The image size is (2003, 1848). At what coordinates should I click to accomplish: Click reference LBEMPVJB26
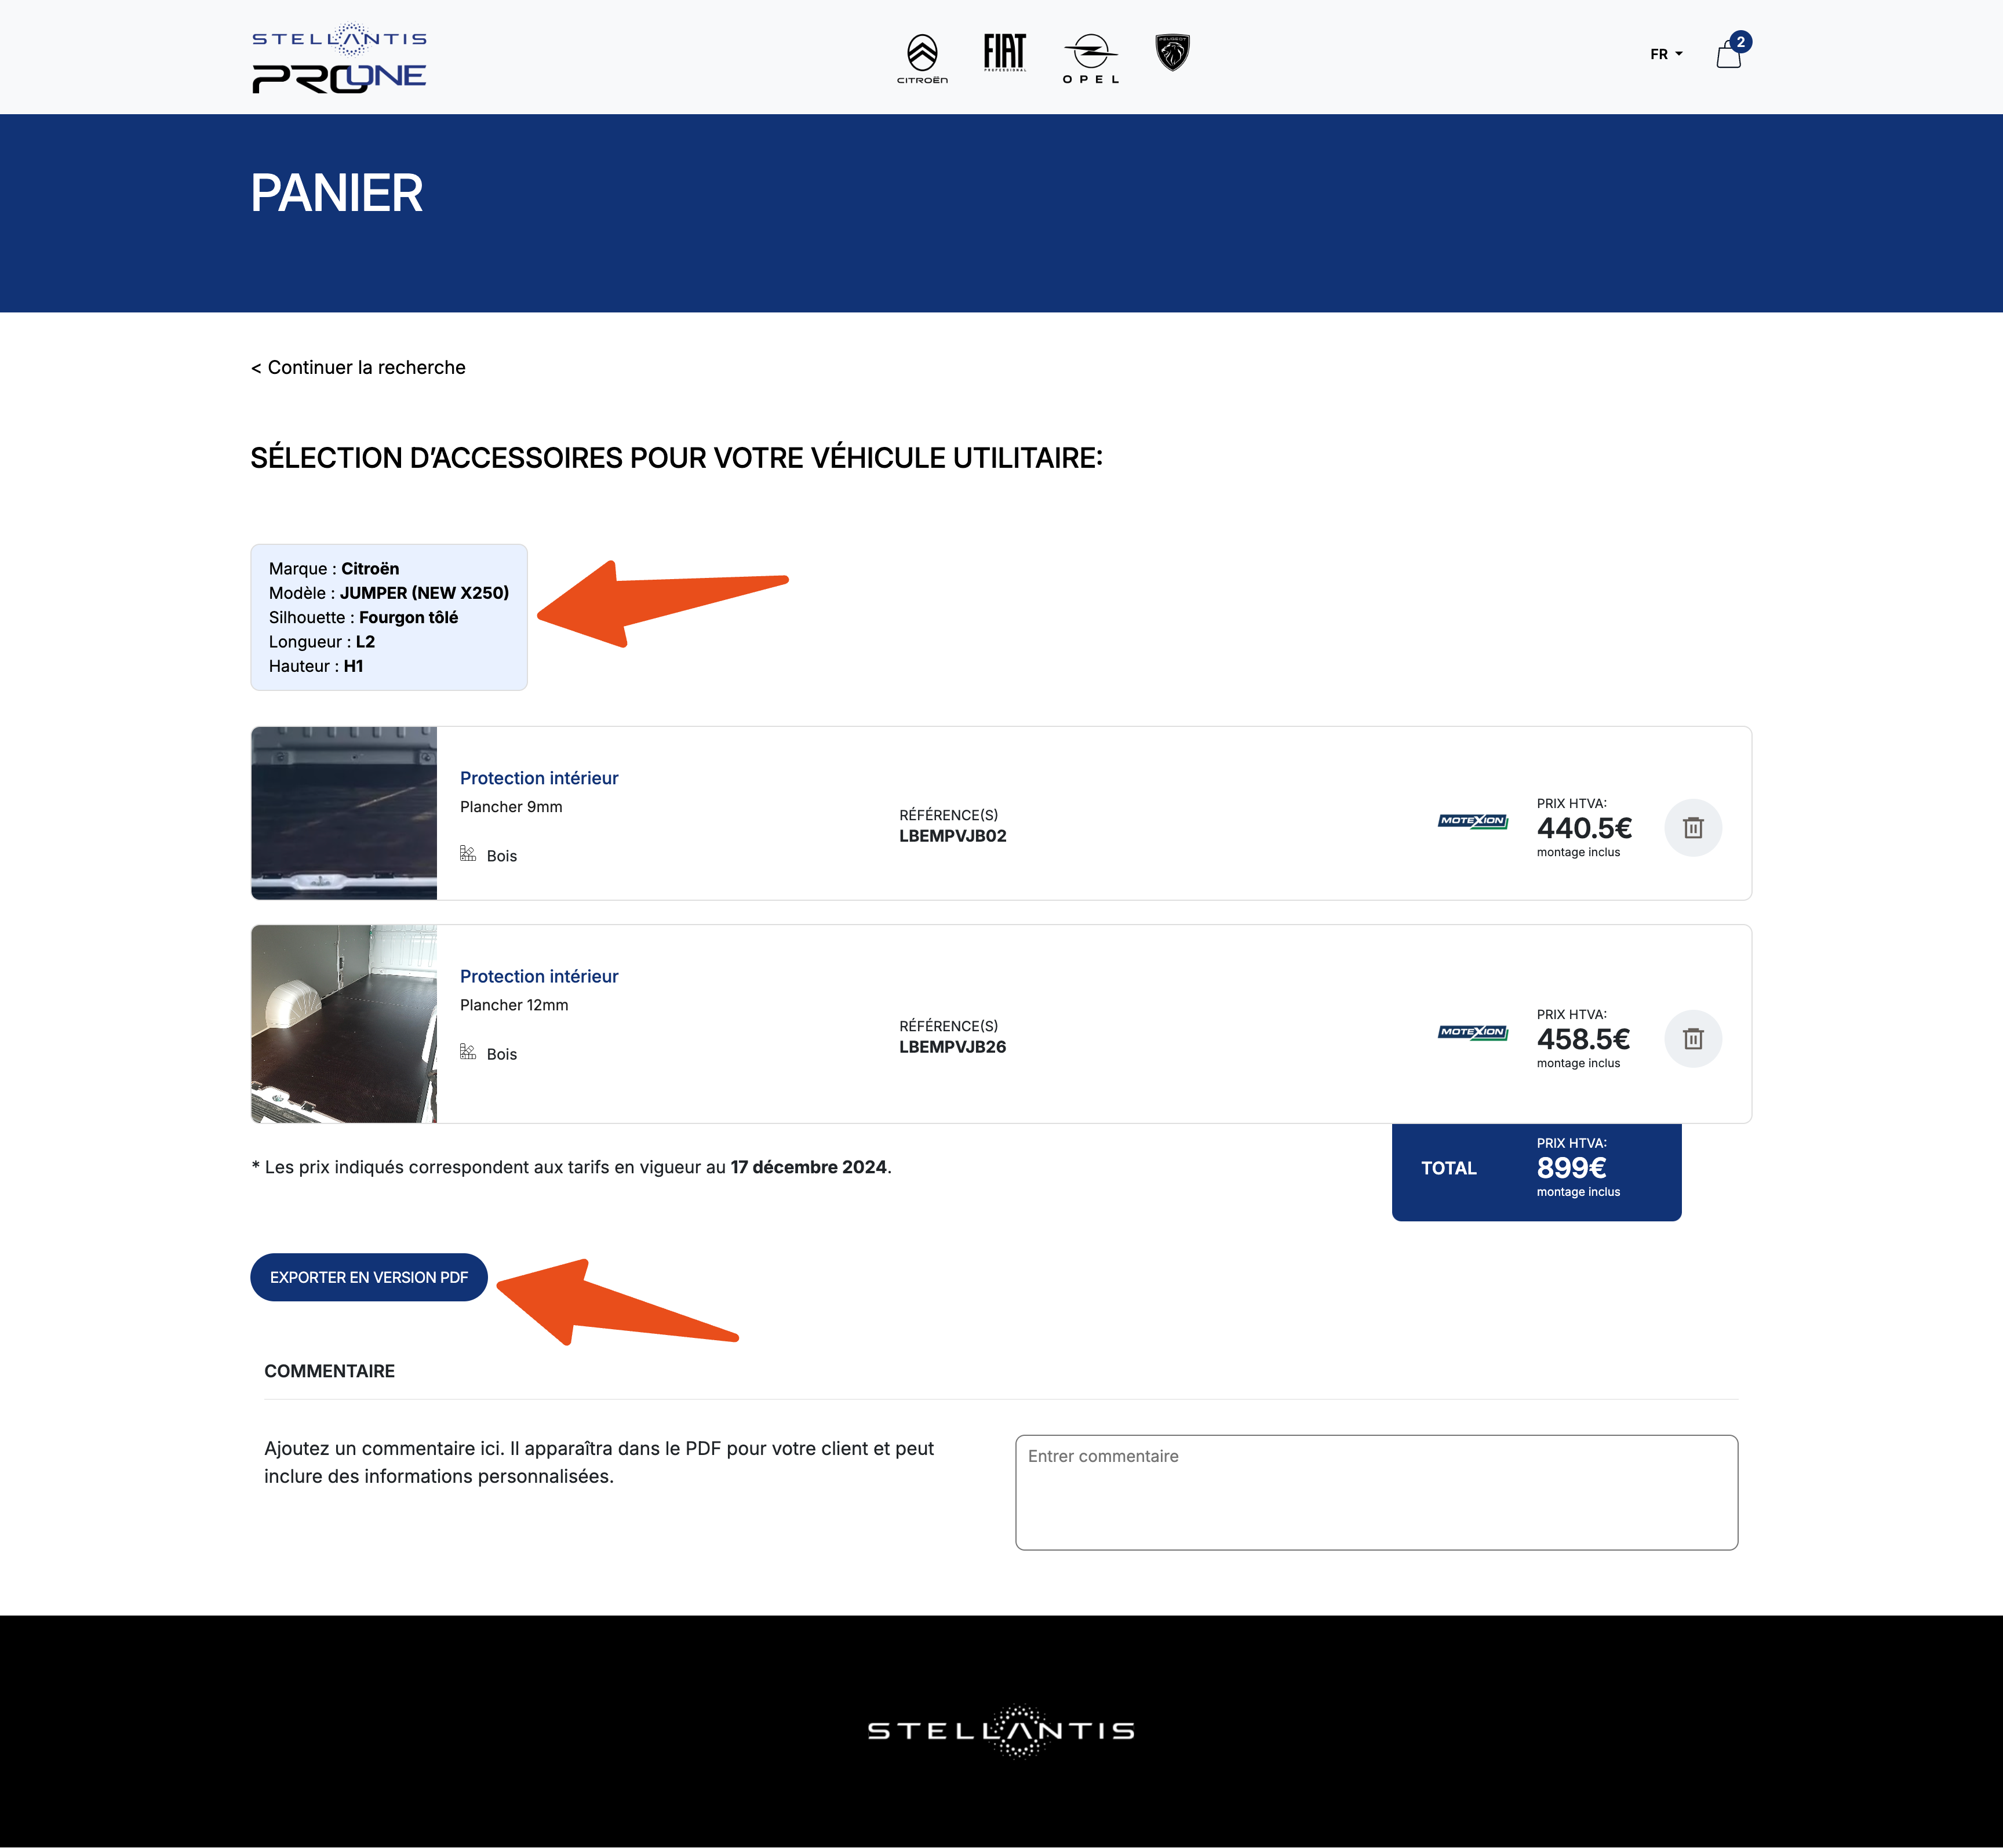(x=952, y=1047)
